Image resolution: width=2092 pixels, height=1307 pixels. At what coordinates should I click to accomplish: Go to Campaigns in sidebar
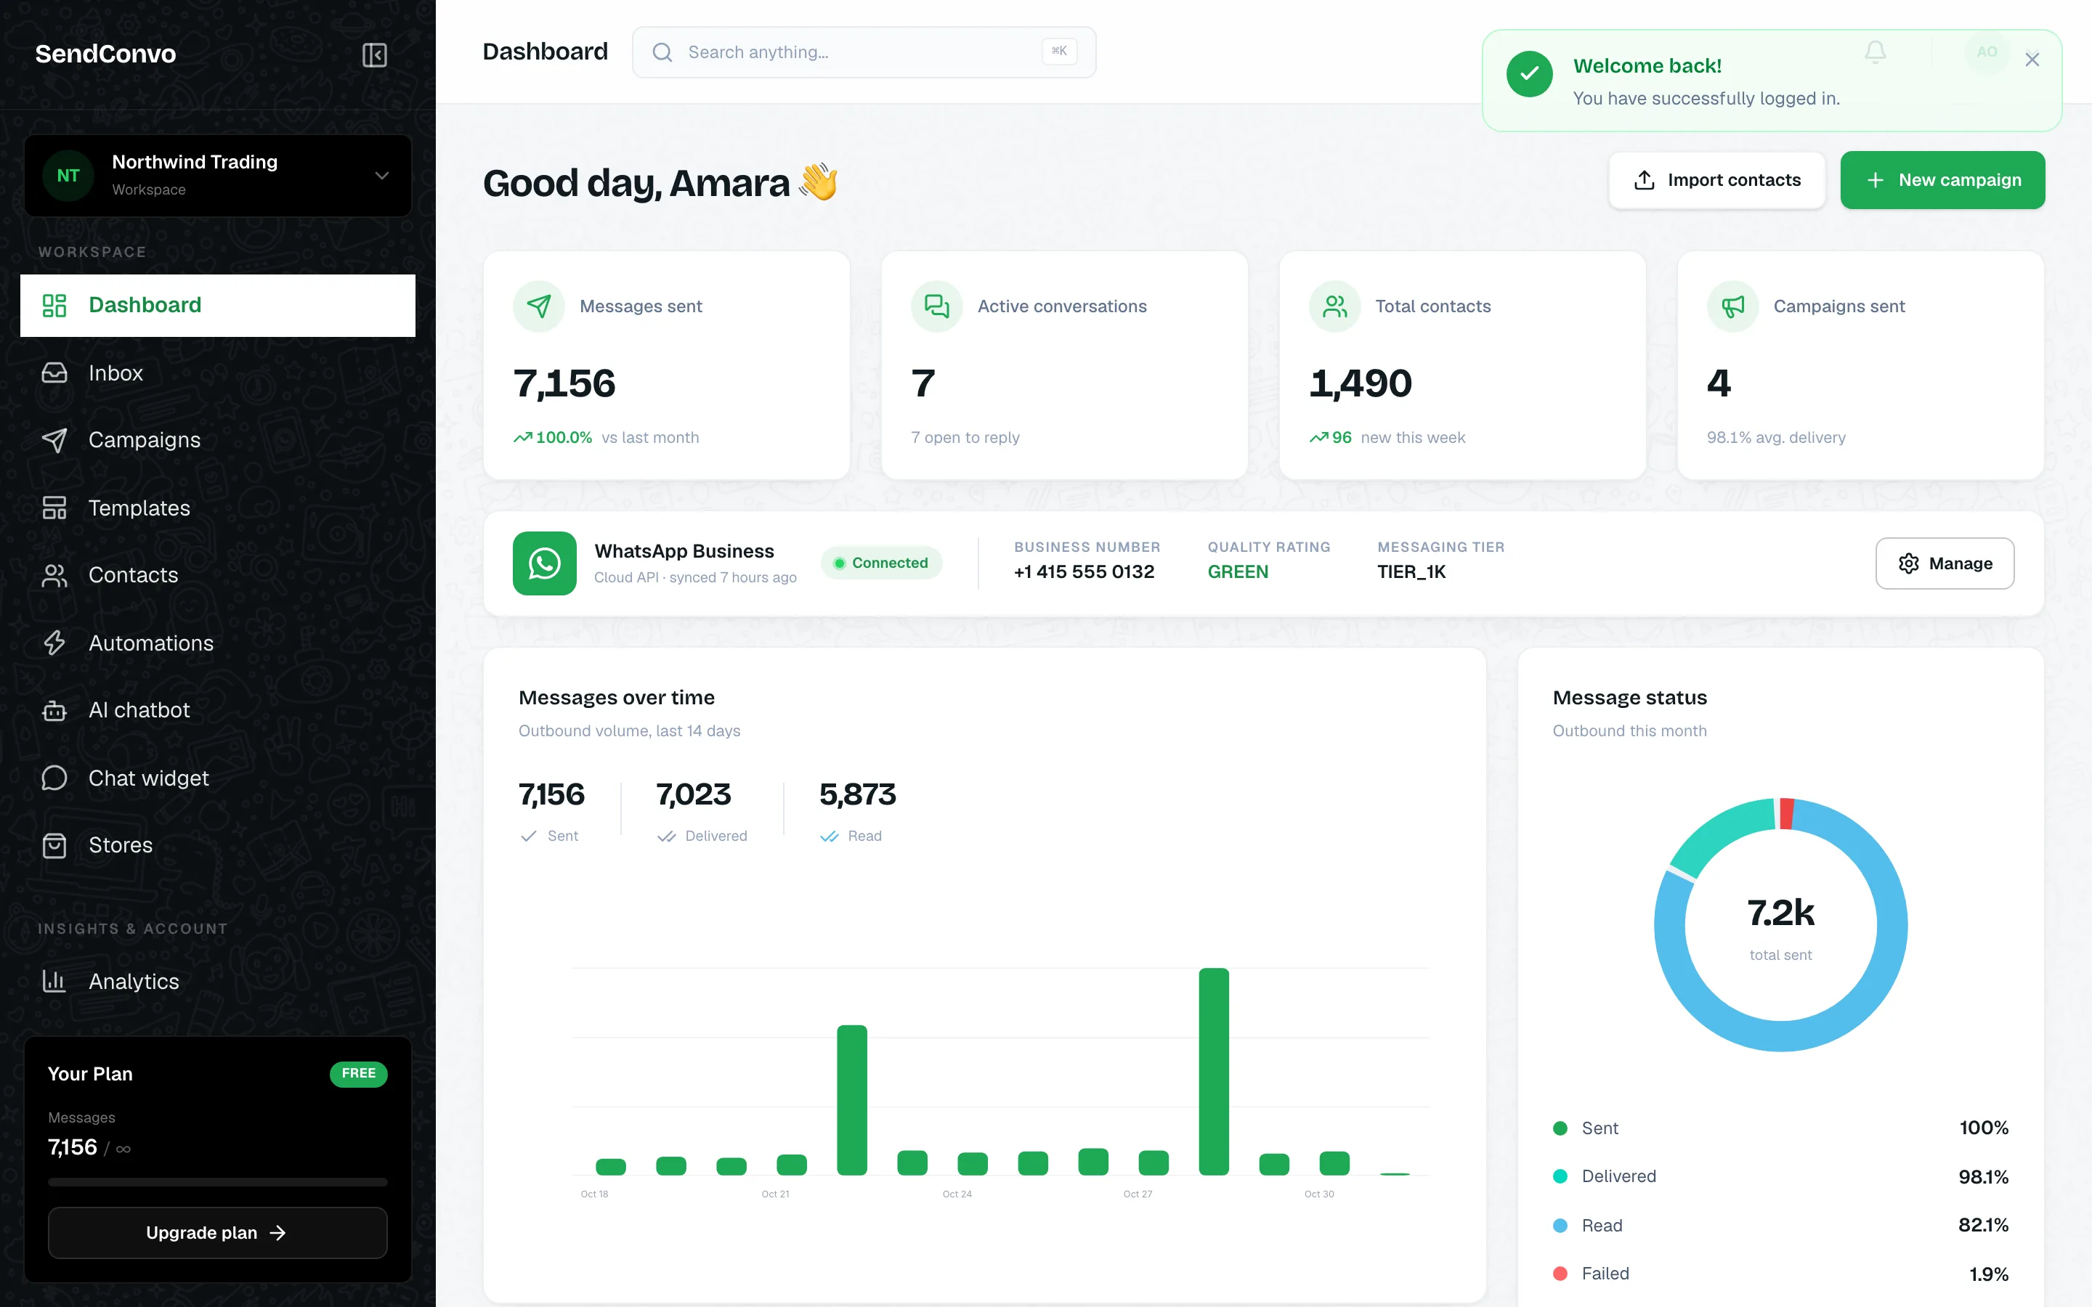click(x=218, y=440)
